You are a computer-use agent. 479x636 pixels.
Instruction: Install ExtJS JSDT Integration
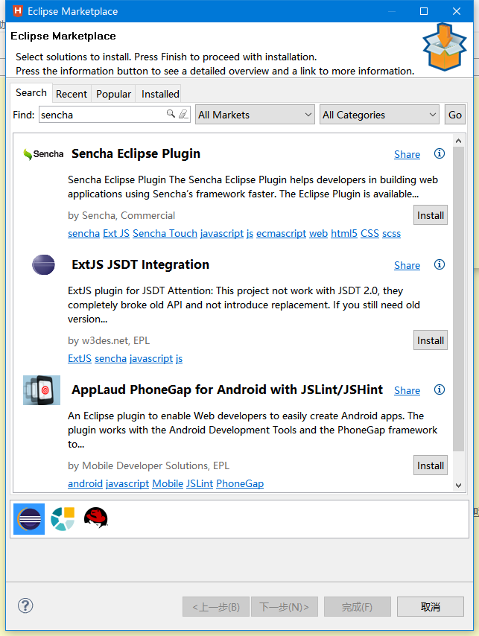[x=431, y=340]
